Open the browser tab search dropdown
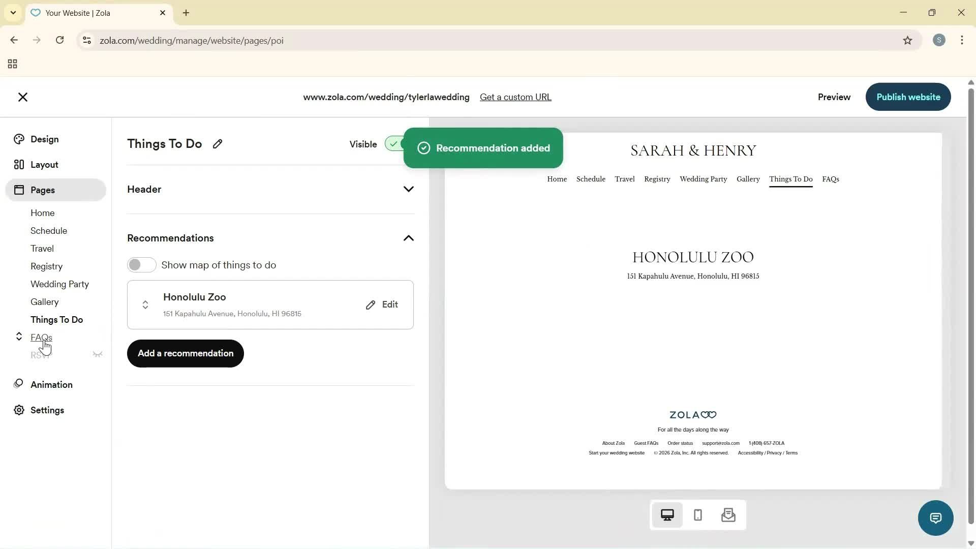 [13, 13]
